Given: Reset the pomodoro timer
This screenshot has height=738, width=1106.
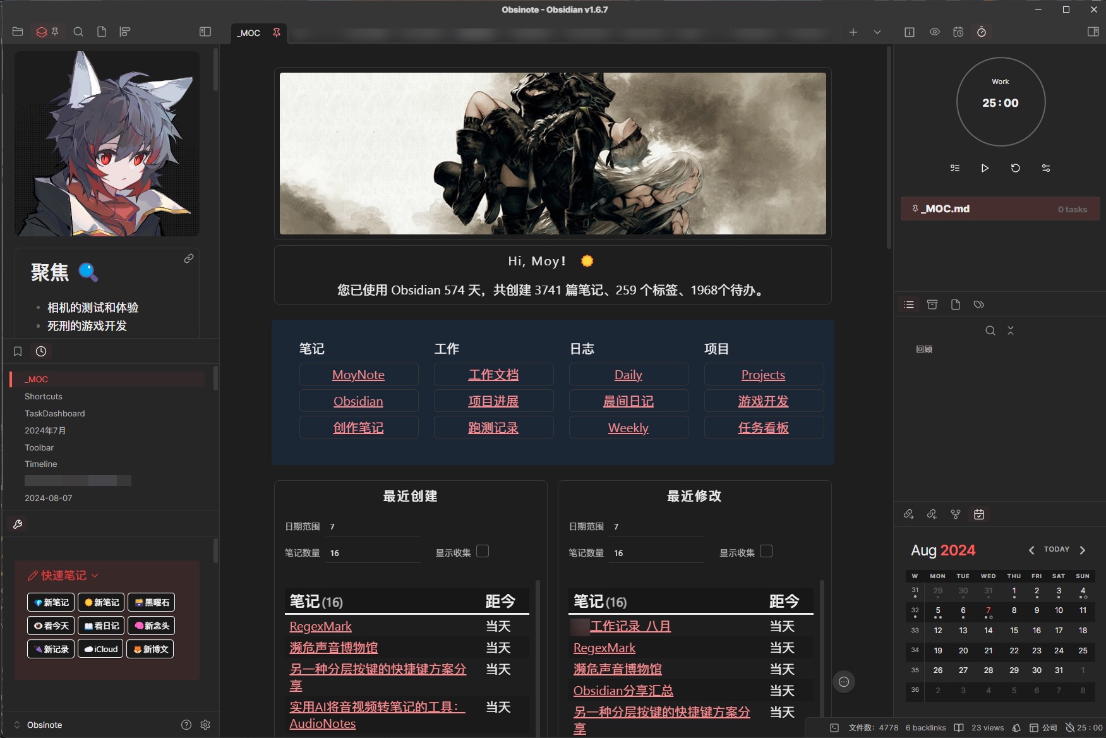Looking at the screenshot, I should click(1016, 168).
